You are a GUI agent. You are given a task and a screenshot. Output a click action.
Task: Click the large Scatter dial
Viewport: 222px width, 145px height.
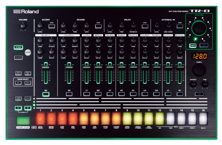(x=199, y=28)
